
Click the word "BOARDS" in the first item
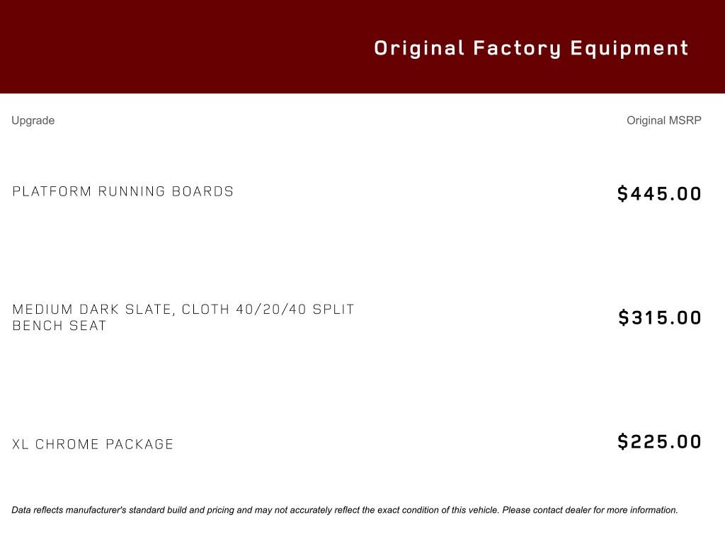click(x=203, y=191)
